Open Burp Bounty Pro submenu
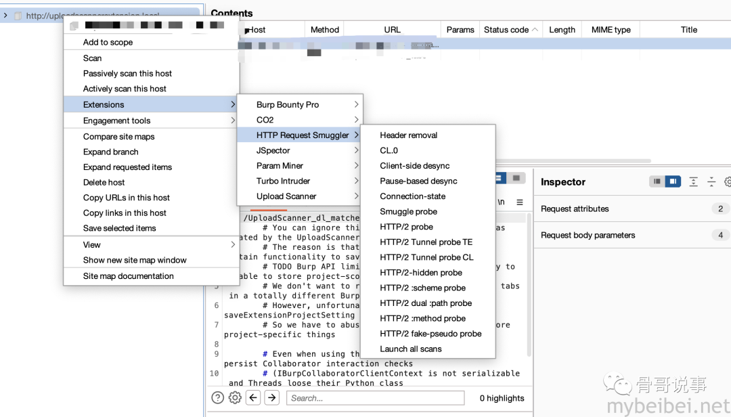 pos(300,104)
